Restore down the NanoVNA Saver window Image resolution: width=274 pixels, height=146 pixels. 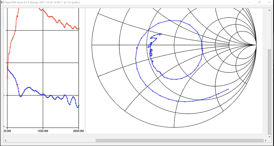point(259,2)
